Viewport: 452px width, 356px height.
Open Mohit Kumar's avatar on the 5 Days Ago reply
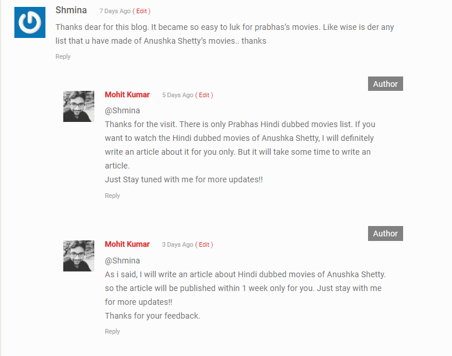pos(79,106)
